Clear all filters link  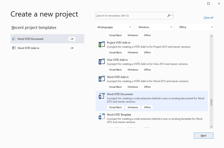208,18
